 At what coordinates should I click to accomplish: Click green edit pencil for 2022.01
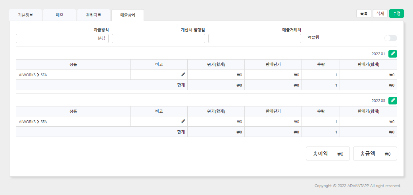(393, 54)
